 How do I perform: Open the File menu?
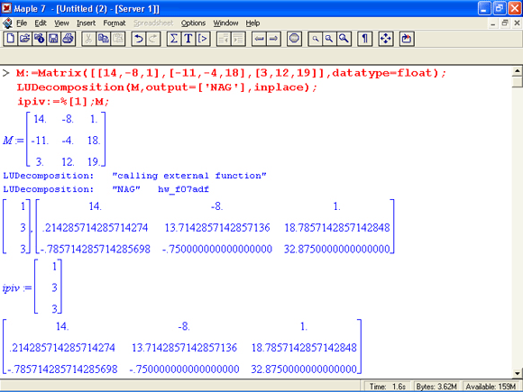22,23
